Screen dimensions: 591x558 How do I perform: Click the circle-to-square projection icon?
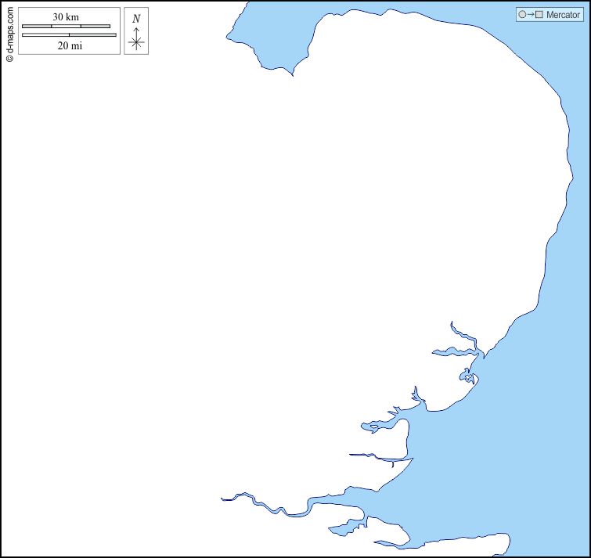[530, 15]
